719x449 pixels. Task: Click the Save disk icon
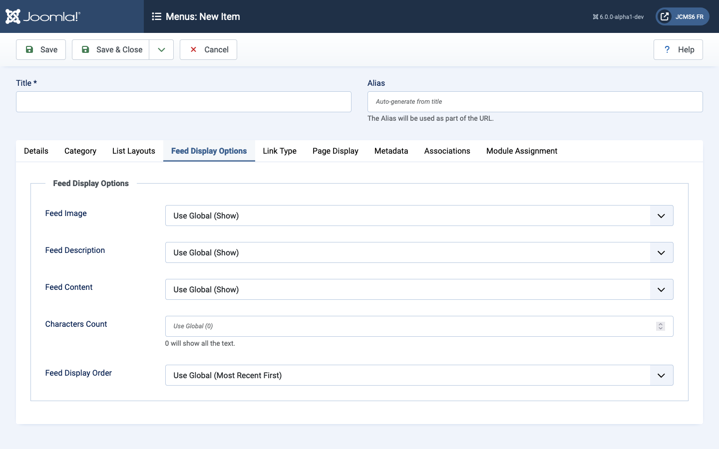coord(29,49)
